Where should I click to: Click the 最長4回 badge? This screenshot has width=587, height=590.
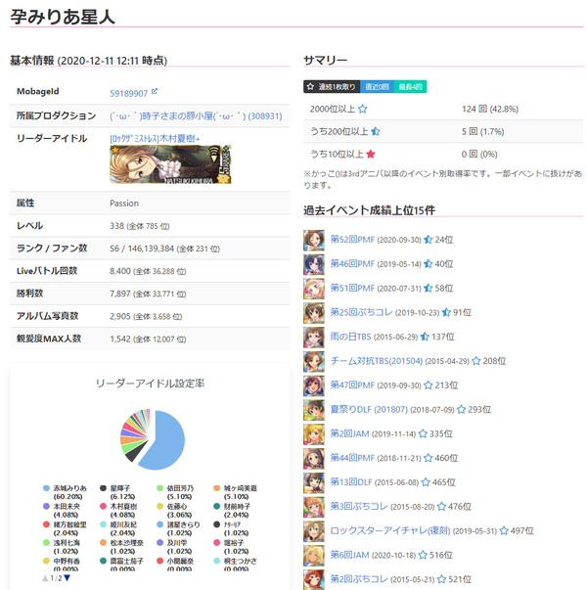(411, 87)
